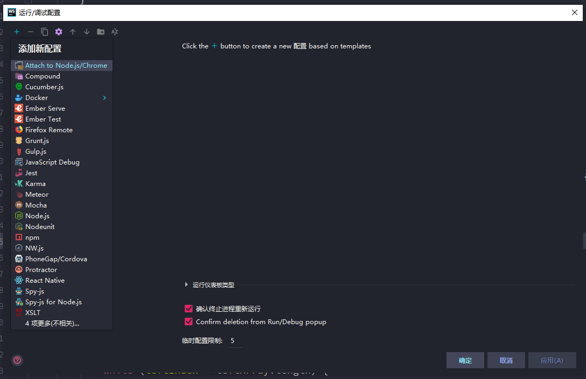Click the 取消 button
The height and width of the screenshot is (379, 586).
[506, 360]
